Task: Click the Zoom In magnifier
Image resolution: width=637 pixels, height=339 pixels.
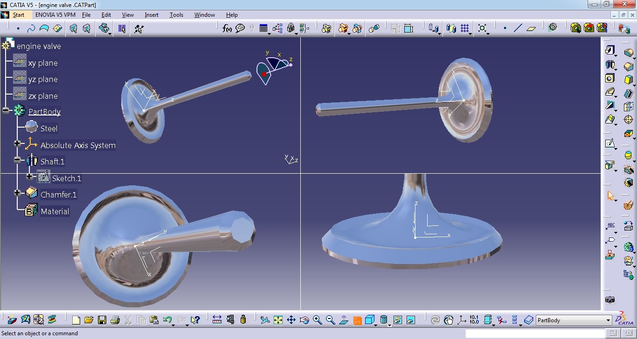Action: [317, 320]
